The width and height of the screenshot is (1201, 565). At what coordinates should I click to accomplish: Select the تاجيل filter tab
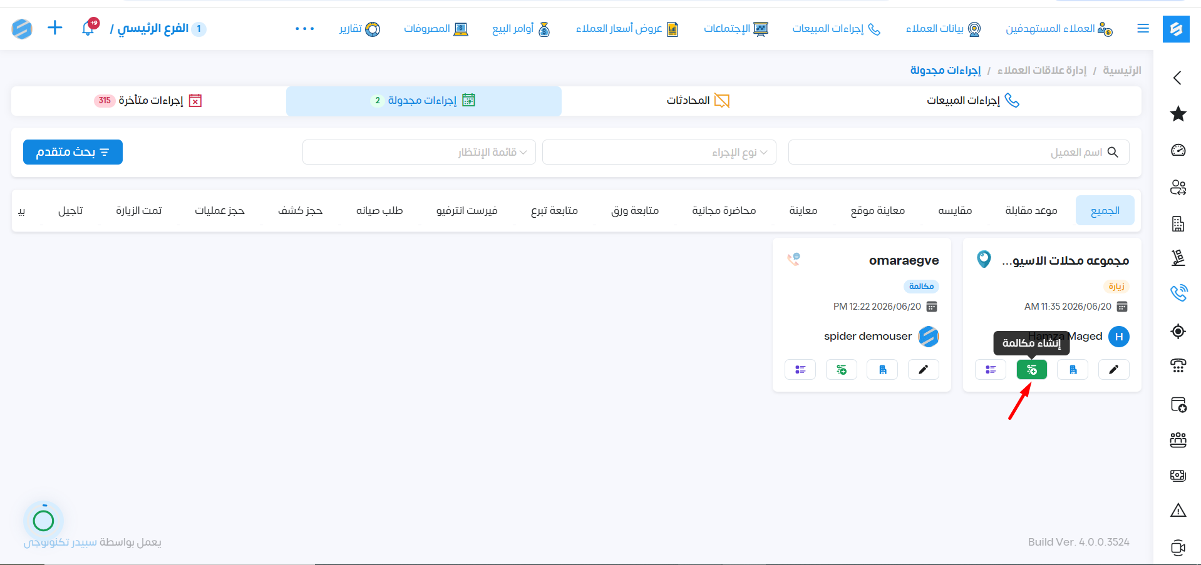(71, 210)
